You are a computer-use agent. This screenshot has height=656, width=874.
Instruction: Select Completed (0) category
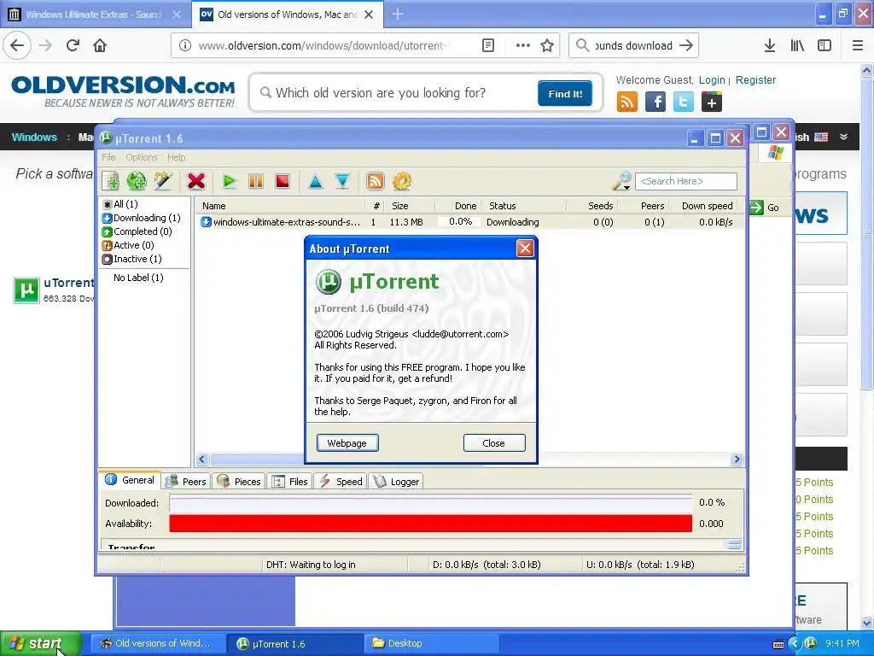pyautogui.click(x=137, y=231)
